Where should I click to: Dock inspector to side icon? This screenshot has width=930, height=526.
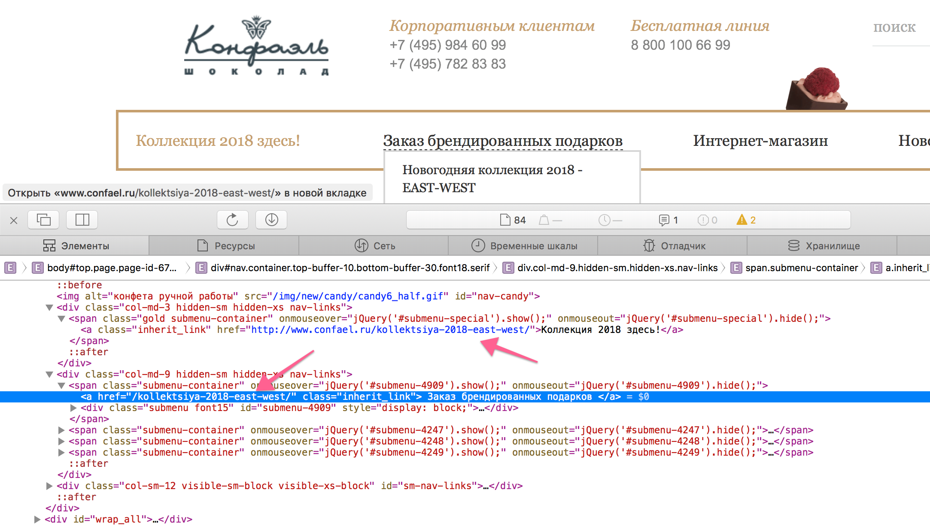point(82,220)
